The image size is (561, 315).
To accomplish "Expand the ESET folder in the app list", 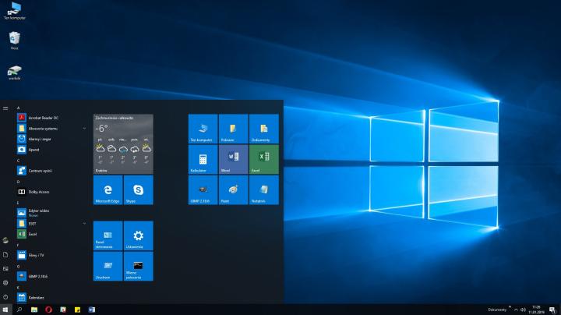I will click(52, 223).
